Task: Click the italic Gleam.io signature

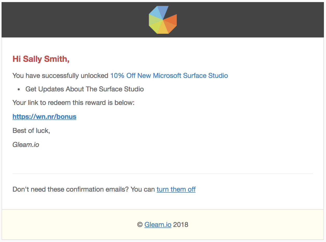Action: pyautogui.click(x=26, y=145)
